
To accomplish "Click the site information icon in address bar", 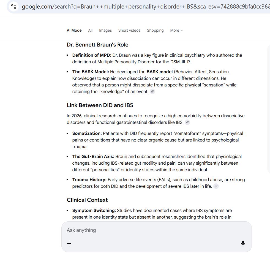I will [x=14, y=7].
